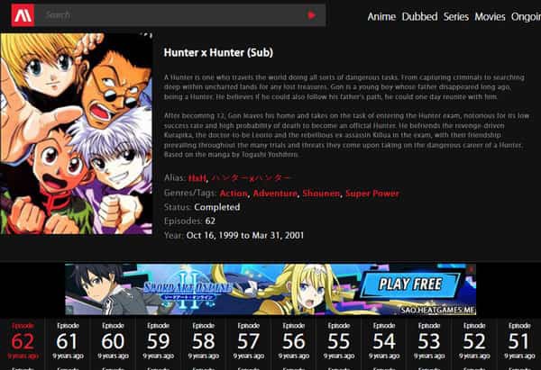This screenshot has width=541, height=370.
Task: Click the episodes count 62 text
Action: click(210, 221)
